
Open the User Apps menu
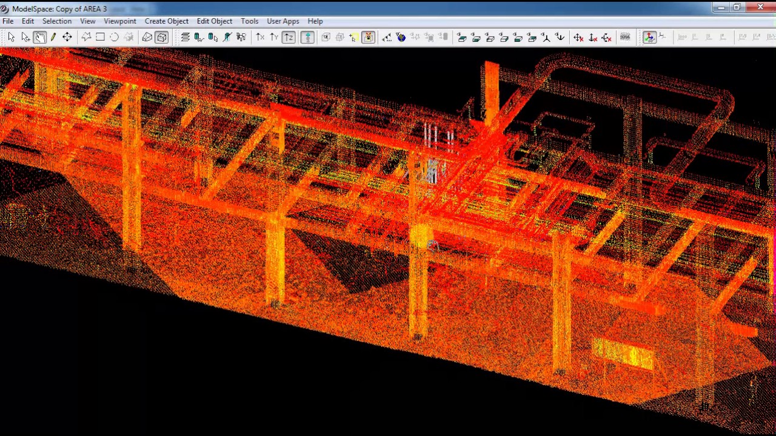[283, 21]
